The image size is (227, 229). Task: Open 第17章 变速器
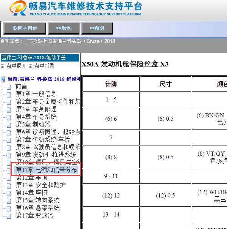[35, 215]
